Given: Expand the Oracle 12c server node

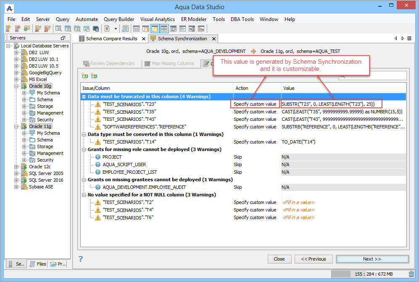Looking at the screenshot, I should [16, 167].
